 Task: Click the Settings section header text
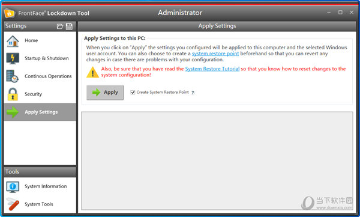(16, 26)
